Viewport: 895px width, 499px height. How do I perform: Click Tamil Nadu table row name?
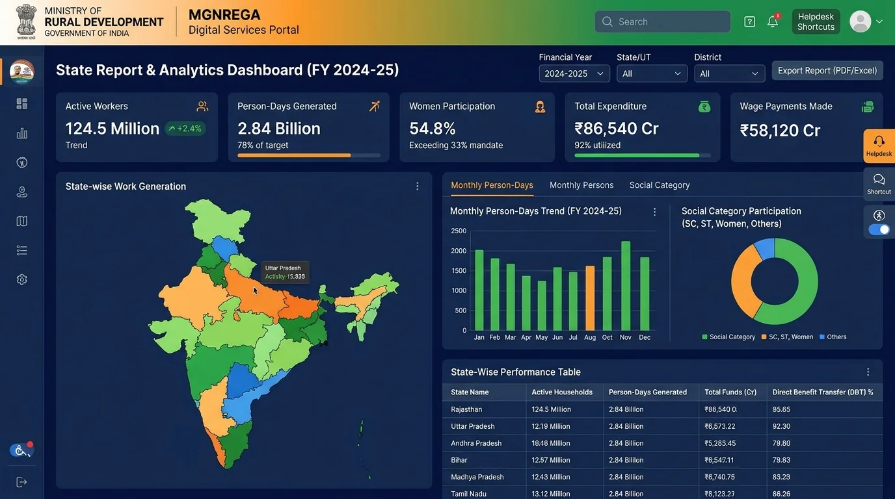coord(469,494)
